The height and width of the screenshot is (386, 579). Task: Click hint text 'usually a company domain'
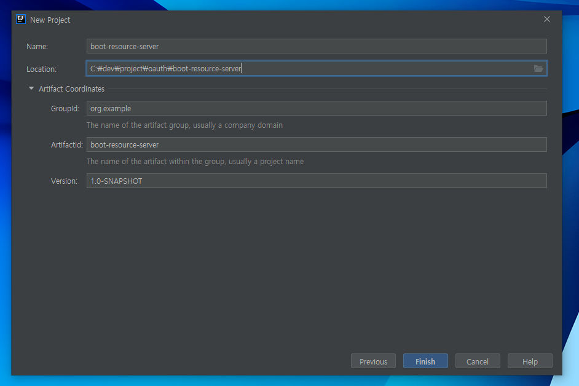coord(238,125)
